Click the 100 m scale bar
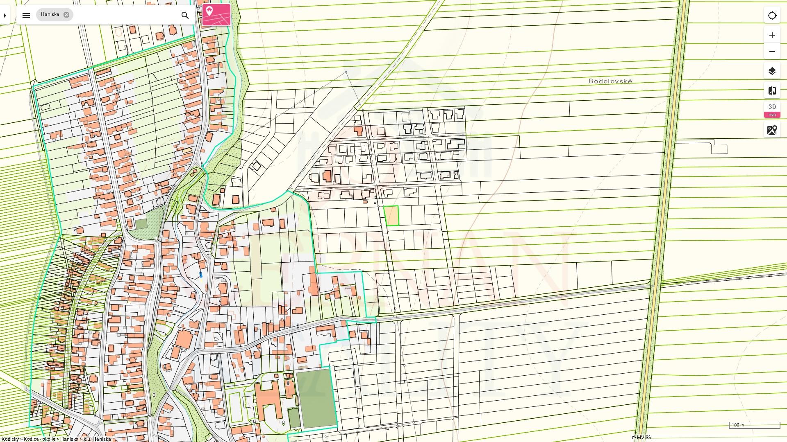The image size is (787, 442). pyautogui.click(x=754, y=425)
